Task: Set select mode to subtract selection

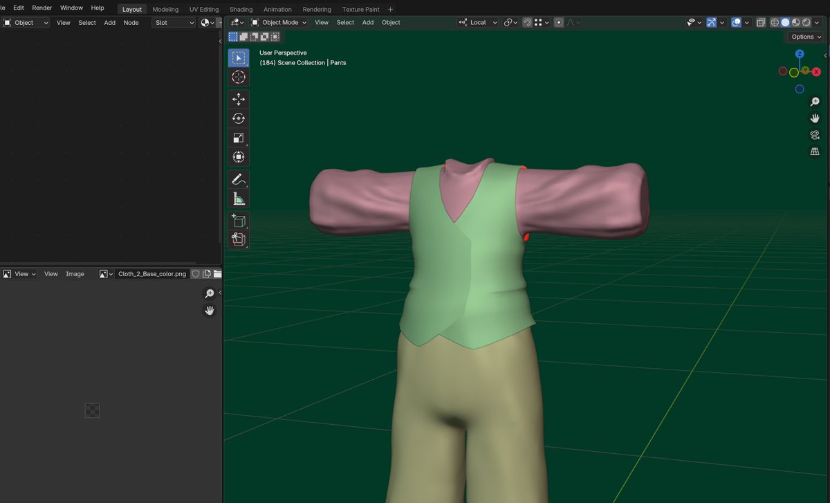Action: coord(254,37)
